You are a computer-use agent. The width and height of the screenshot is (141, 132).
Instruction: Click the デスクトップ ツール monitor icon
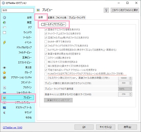4,107
